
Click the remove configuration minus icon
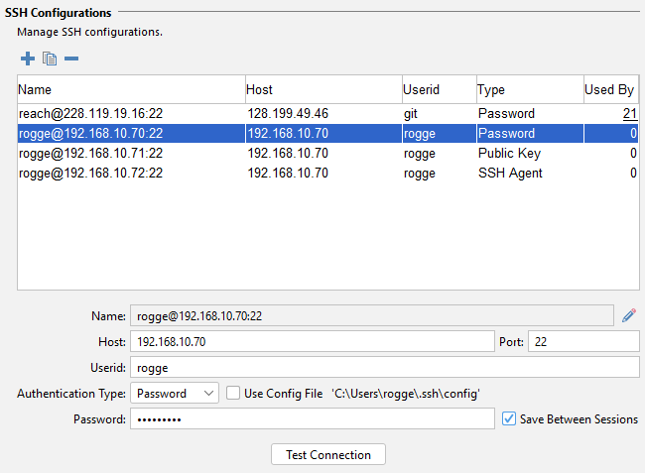(71, 59)
